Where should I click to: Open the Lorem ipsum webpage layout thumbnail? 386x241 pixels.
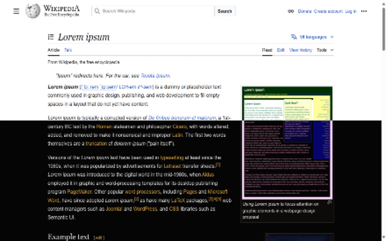tap(287, 143)
